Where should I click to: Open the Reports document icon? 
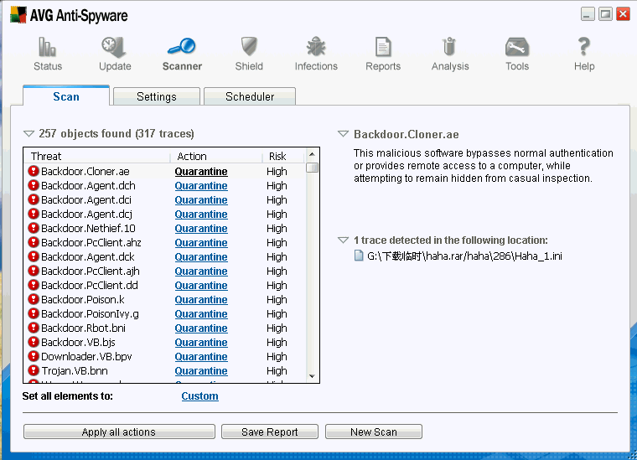(383, 47)
